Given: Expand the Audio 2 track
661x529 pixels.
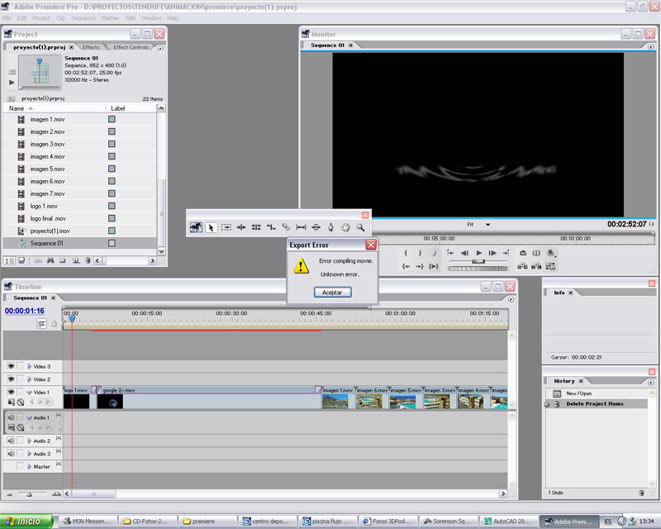Looking at the screenshot, I should pos(29,441).
